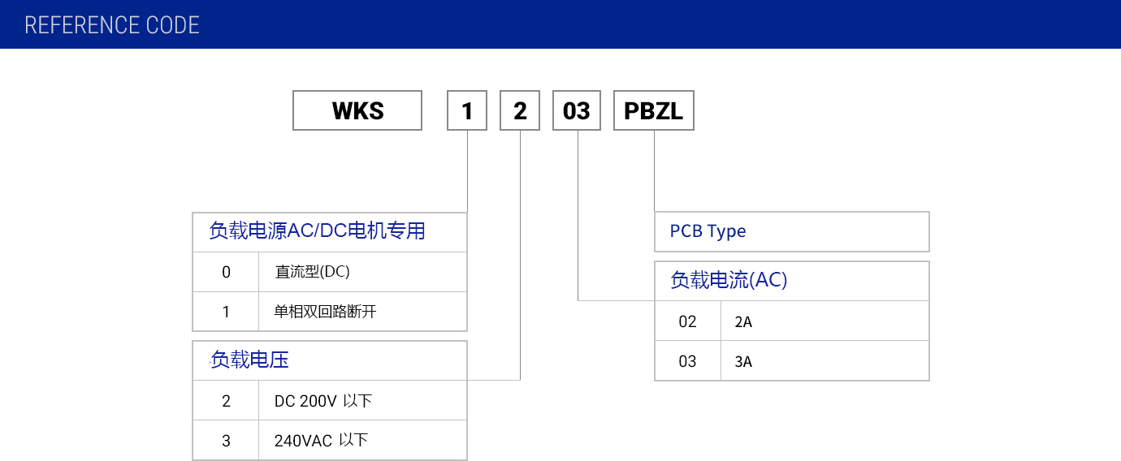
Task: Click the 负载电流(AC) table header
Action: click(x=729, y=280)
